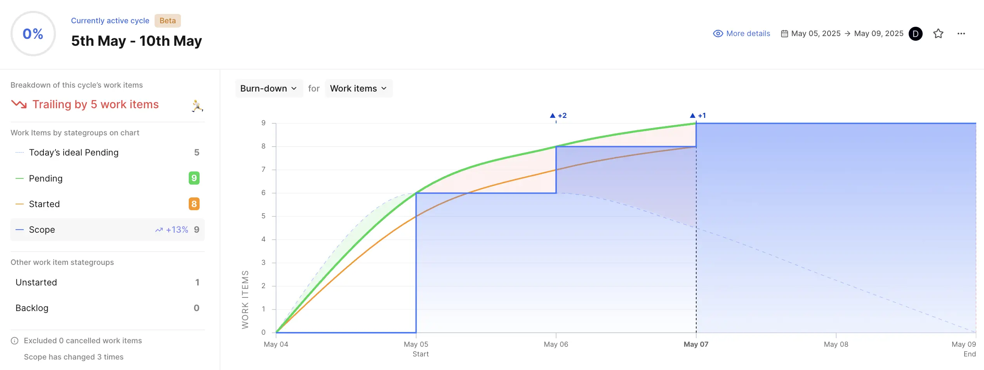Click the 0% progress circle

33,34
